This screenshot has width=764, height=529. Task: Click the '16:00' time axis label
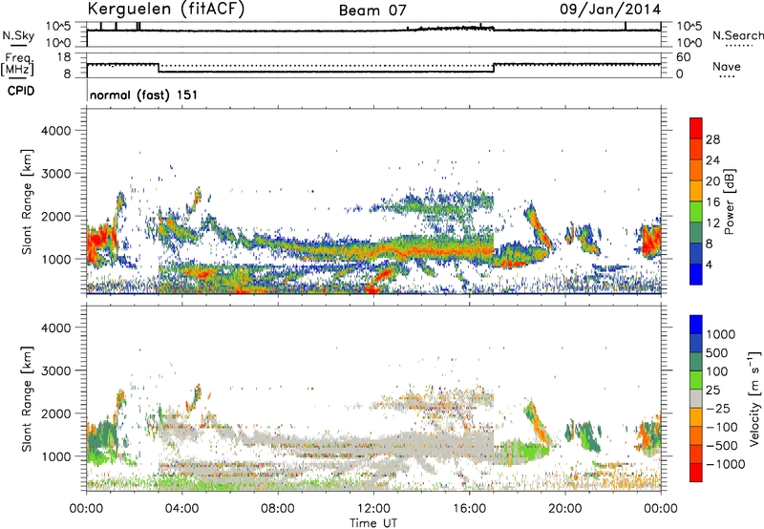(x=469, y=509)
